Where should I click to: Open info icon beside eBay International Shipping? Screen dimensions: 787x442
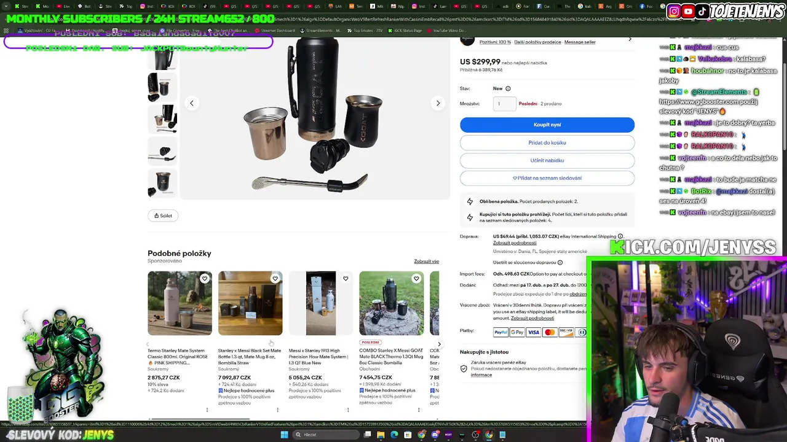coord(620,236)
